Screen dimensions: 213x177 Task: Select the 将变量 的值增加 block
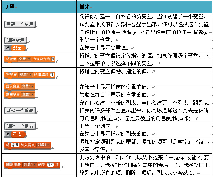click(30, 75)
